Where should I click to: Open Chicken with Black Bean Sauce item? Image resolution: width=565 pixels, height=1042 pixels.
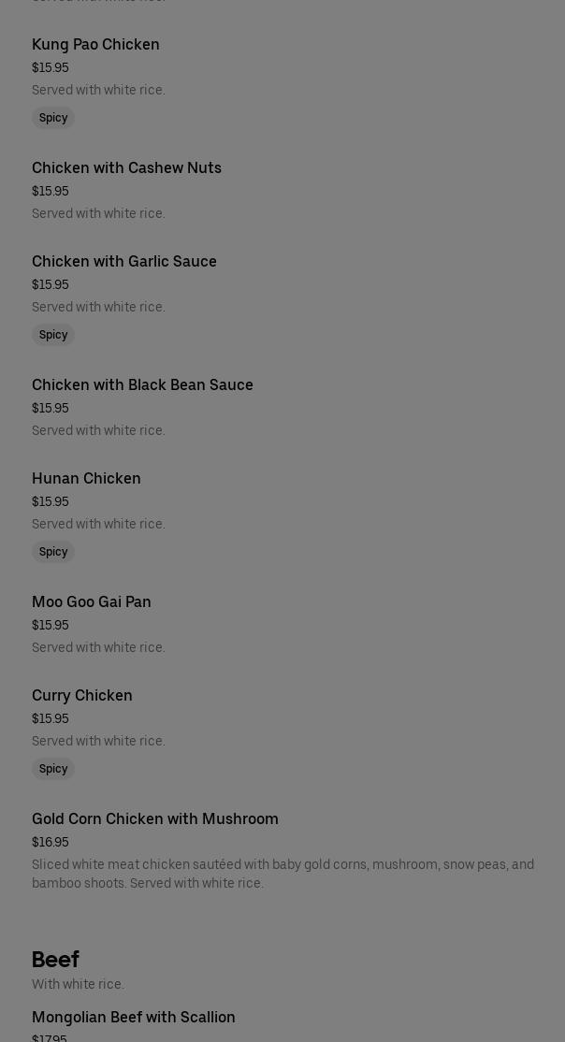[142, 385]
